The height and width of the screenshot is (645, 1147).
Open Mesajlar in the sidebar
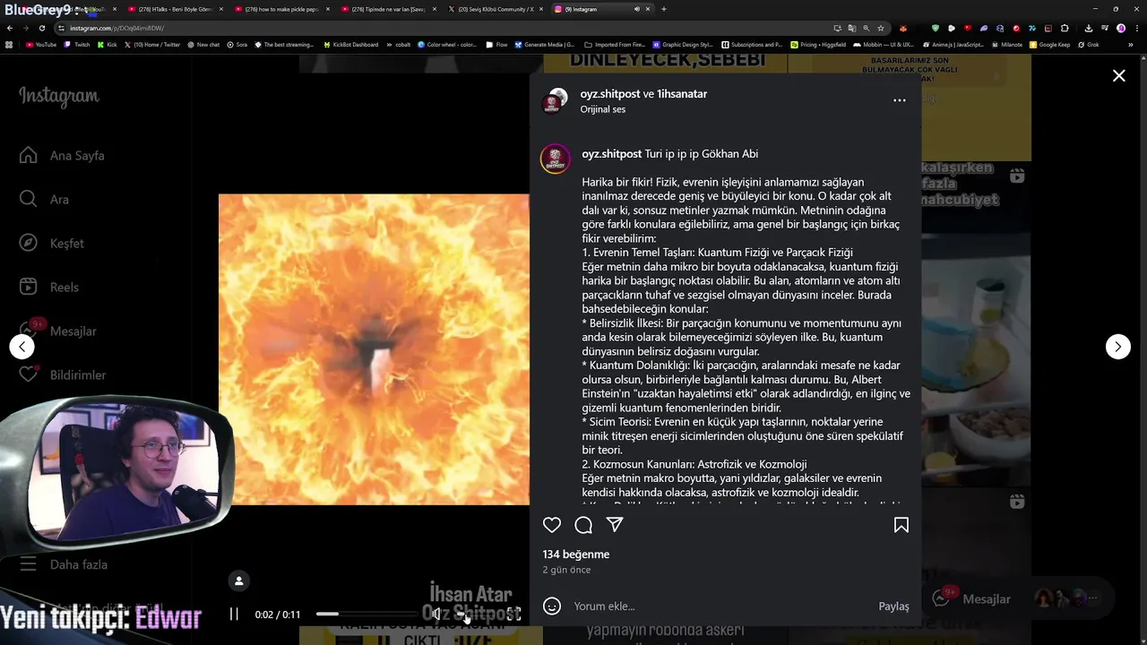(x=58, y=331)
